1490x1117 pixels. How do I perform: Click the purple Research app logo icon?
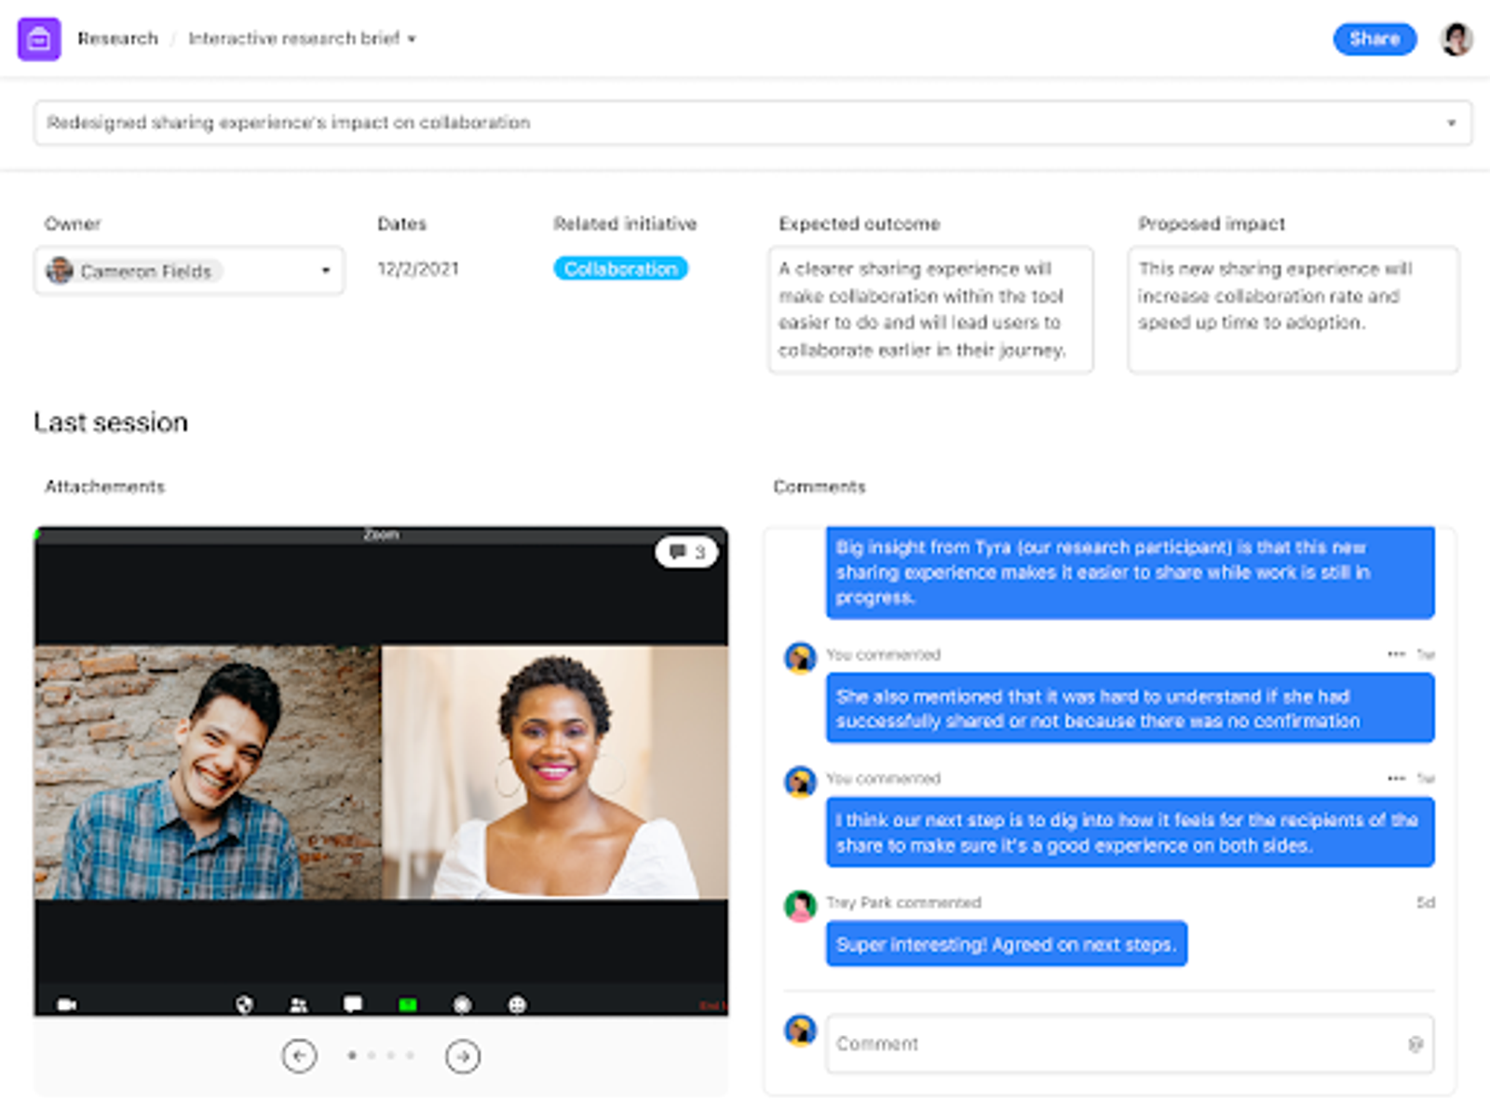[39, 39]
